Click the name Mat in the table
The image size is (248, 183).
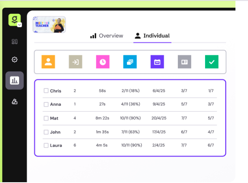pyautogui.click(x=54, y=118)
